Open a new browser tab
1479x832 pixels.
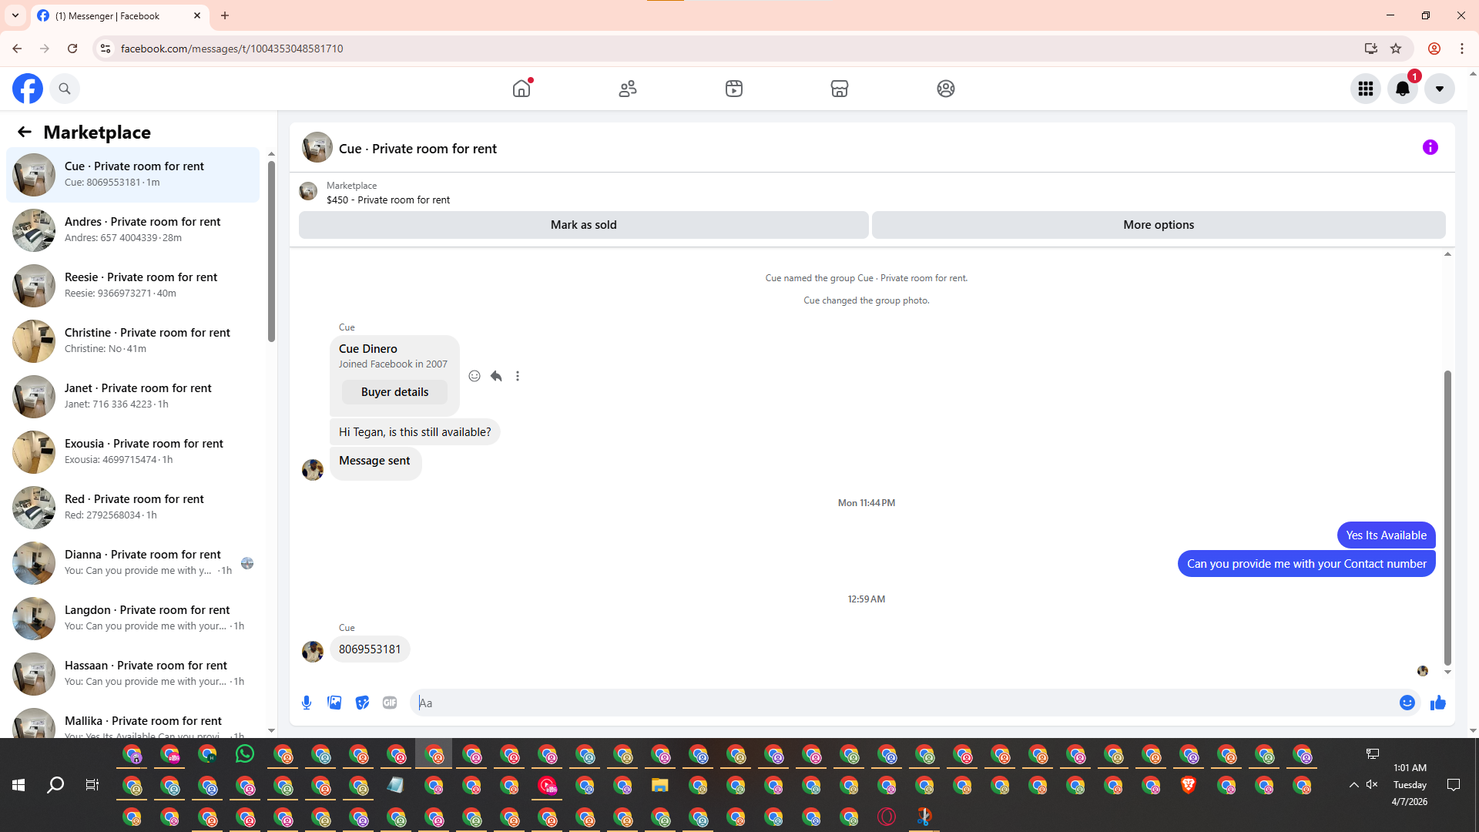[225, 15]
